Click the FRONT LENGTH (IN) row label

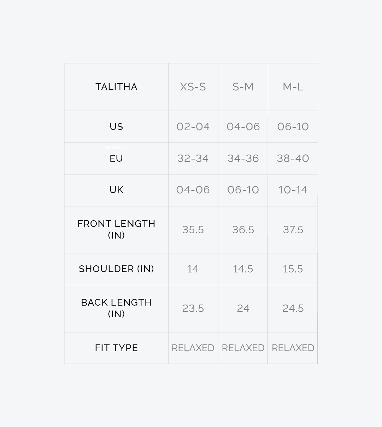[116, 229]
